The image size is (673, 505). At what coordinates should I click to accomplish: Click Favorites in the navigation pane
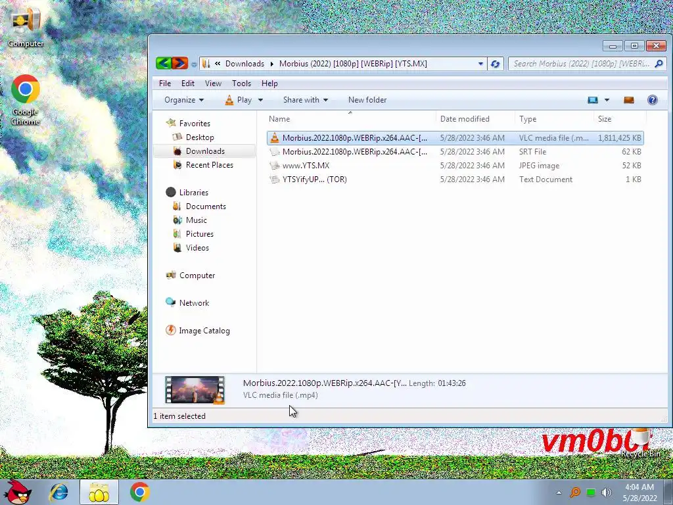click(195, 123)
